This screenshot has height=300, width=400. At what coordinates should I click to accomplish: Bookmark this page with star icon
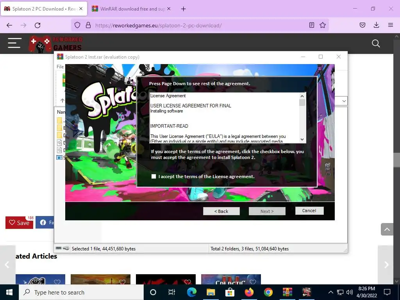(x=323, y=25)
